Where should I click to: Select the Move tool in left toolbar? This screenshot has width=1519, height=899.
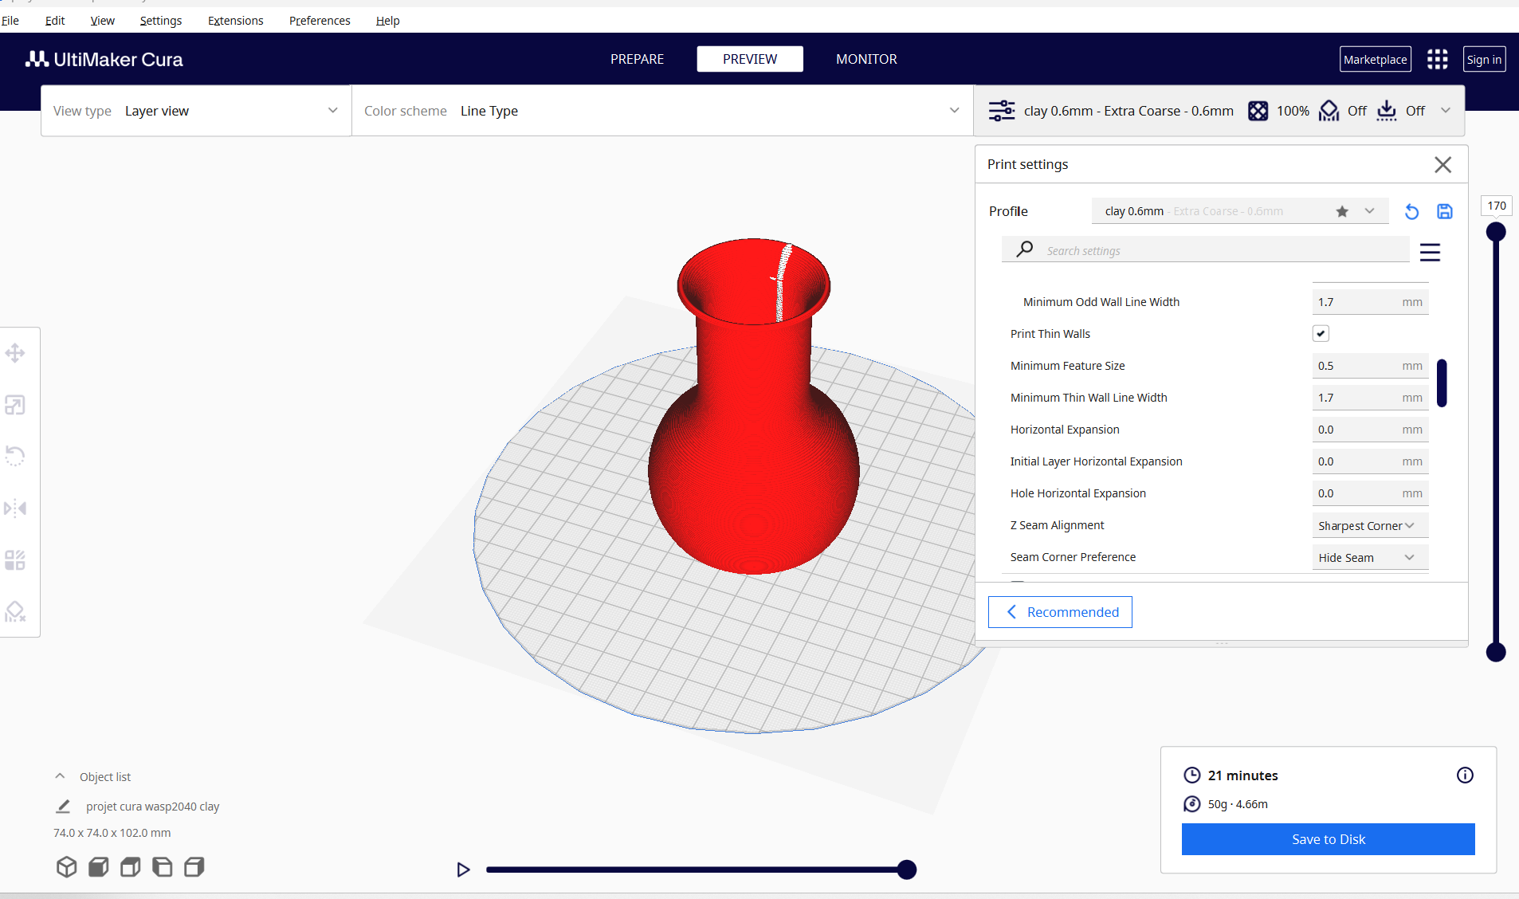tap(15, 353)
